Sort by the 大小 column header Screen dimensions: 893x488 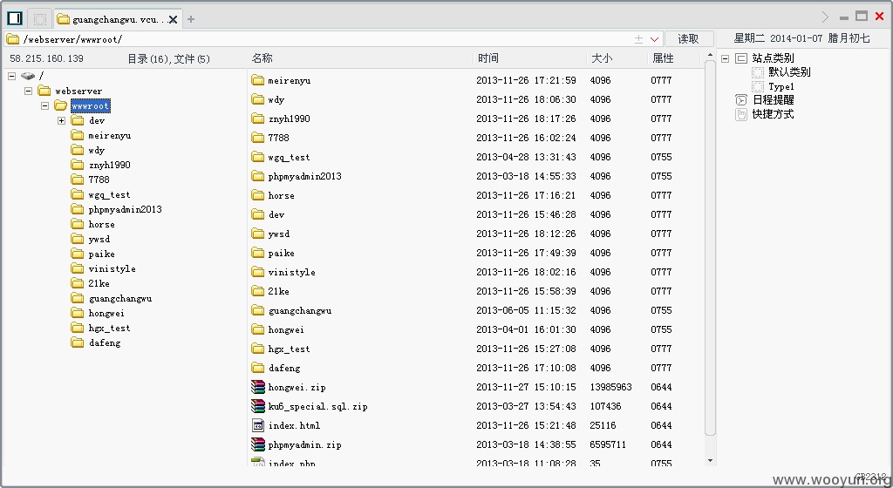tap(602, 58)
